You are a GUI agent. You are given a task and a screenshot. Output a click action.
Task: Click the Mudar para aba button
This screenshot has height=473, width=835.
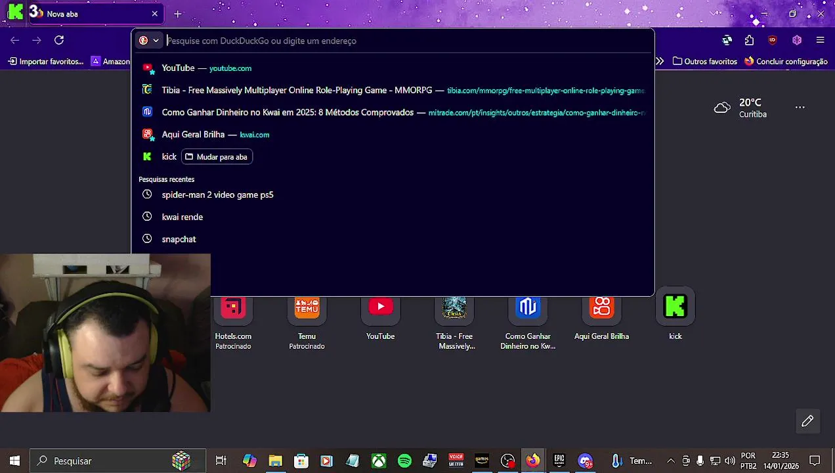tap(217, 157)
